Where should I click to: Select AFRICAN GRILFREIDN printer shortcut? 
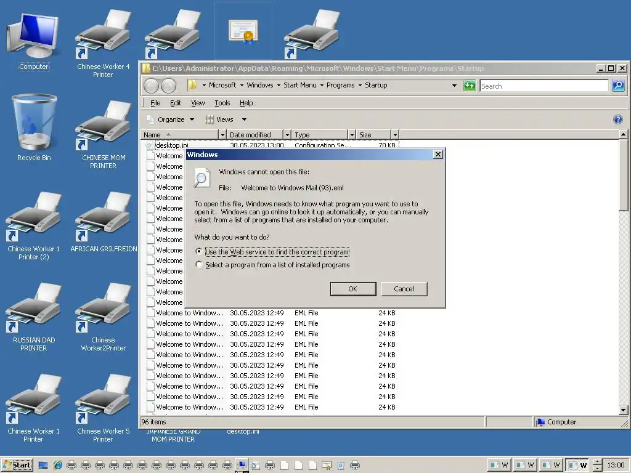(x=104, y=222)
